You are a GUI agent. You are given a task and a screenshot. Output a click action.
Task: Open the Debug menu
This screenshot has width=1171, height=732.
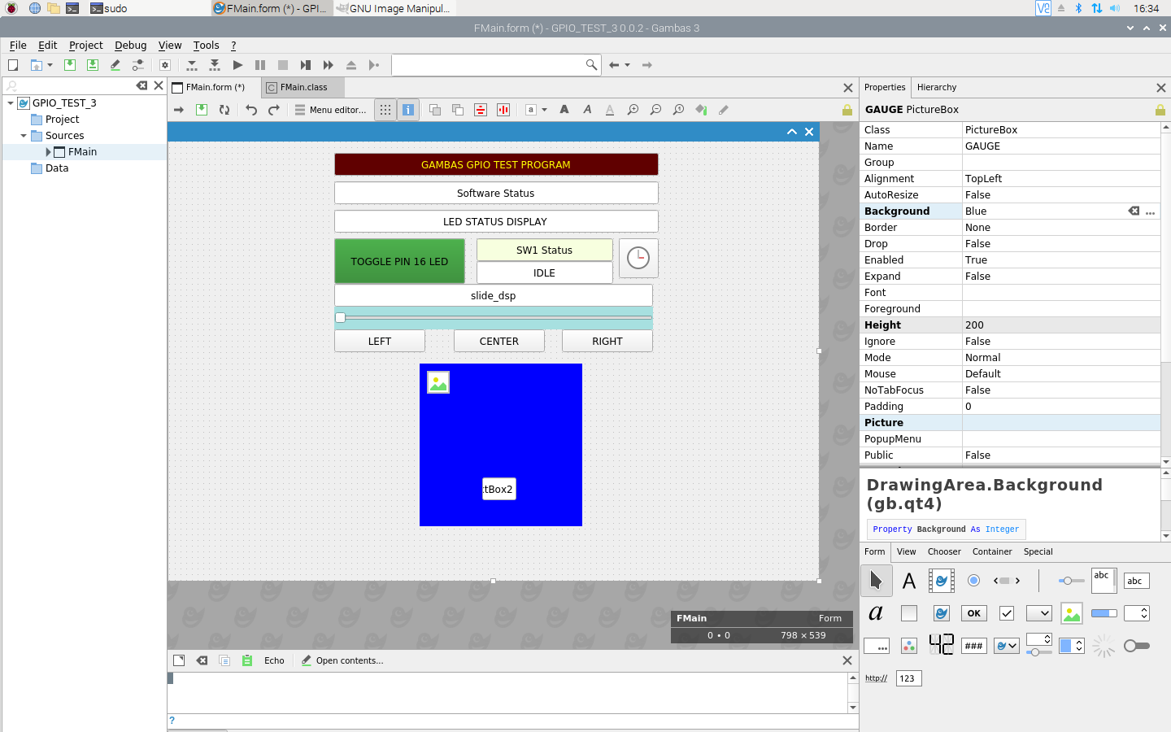coord(130,46)
